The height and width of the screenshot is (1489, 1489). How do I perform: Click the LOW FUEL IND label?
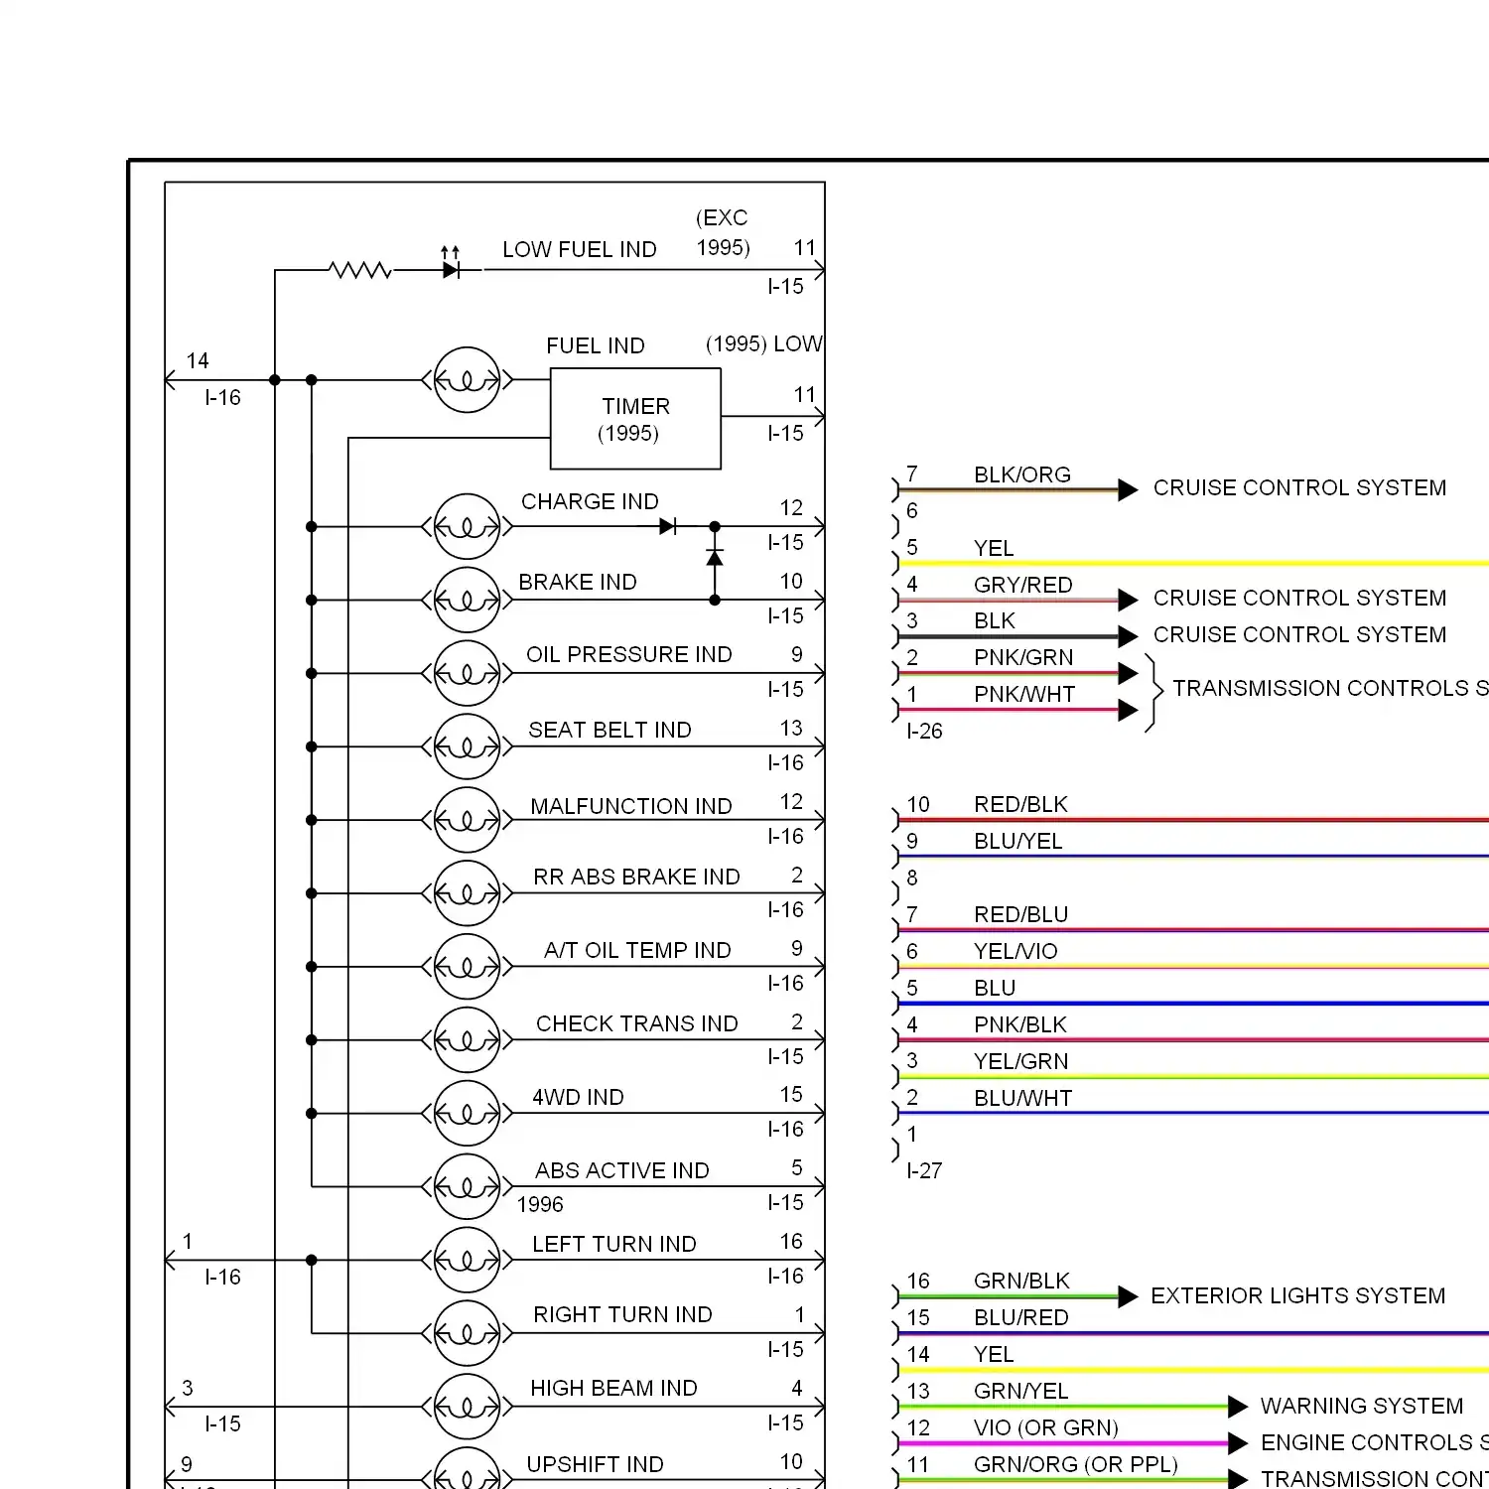tap(580, 249)
